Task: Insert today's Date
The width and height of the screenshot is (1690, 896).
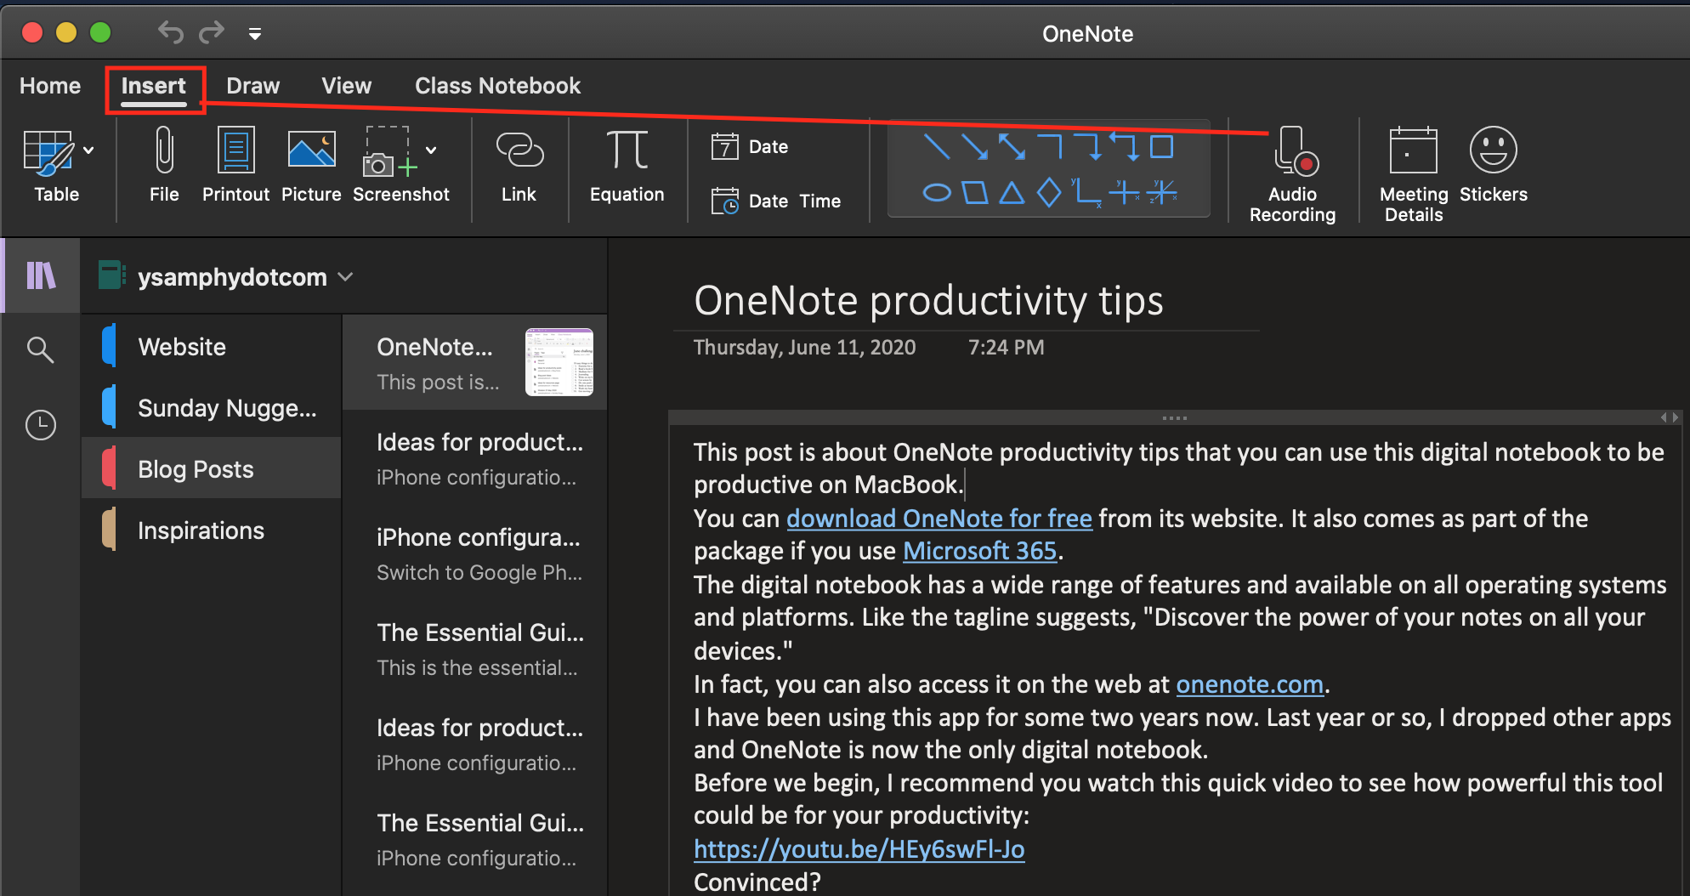Action: pyautogui.click(x=750, y=147)
